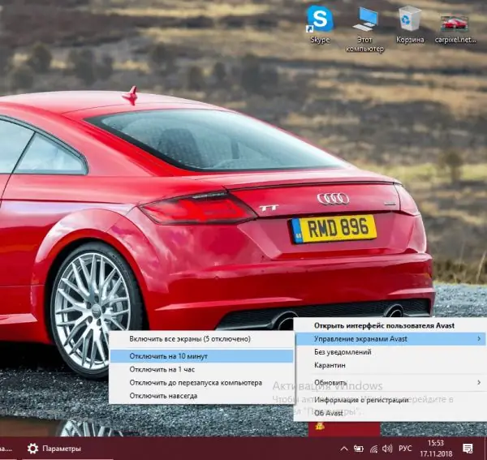Select Открыть интерфейс пользователя Avast
Viewport: 487px width, 460px height.
click(384, 325)
